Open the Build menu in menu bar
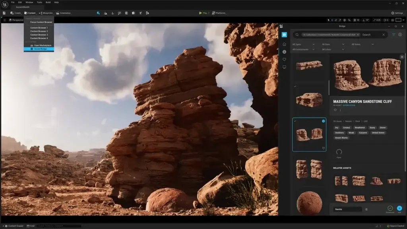 [48, 2]
